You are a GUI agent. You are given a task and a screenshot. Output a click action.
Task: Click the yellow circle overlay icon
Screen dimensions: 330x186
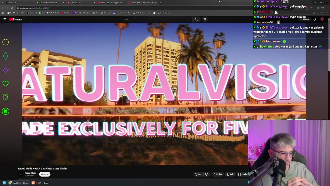tap(5, 42)
